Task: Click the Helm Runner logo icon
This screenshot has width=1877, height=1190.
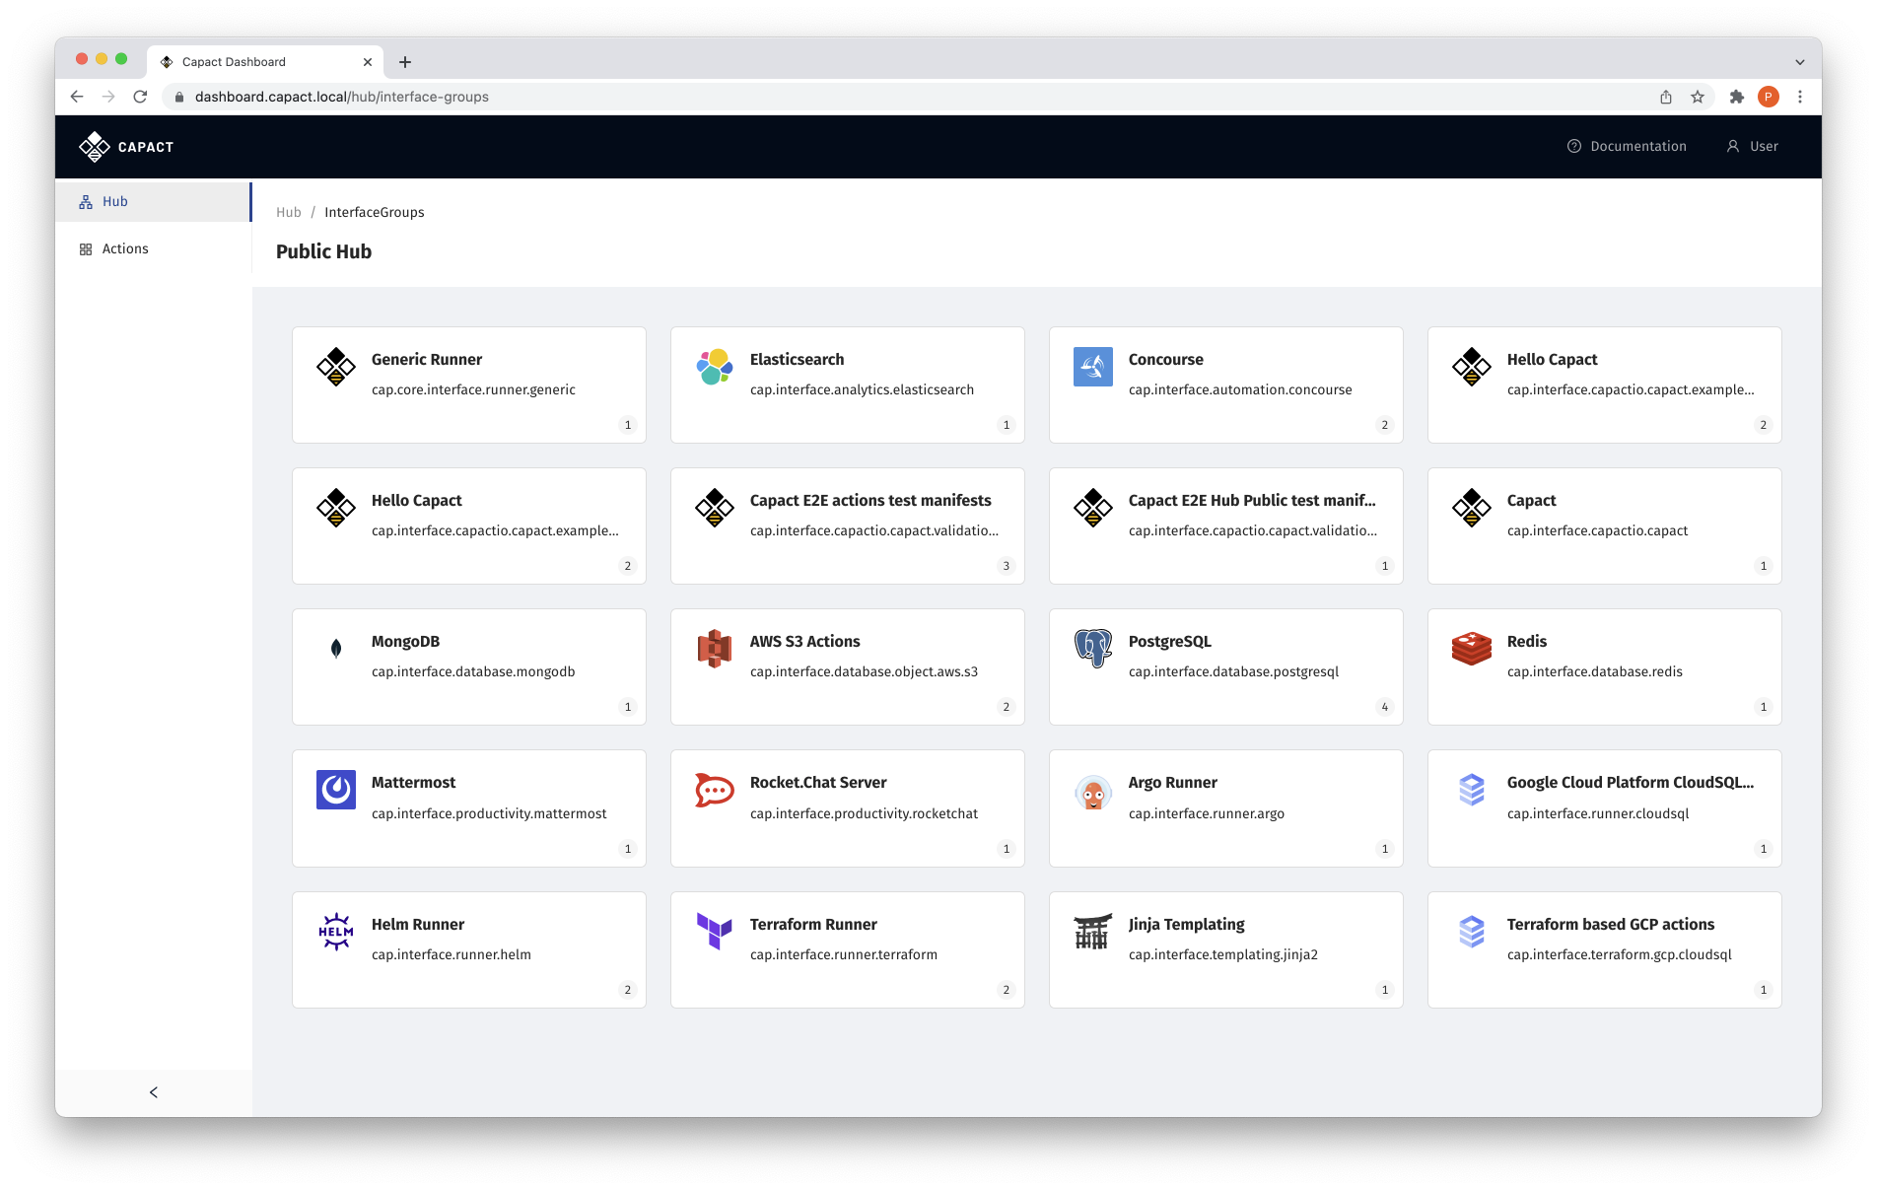Action: [336, 931]
